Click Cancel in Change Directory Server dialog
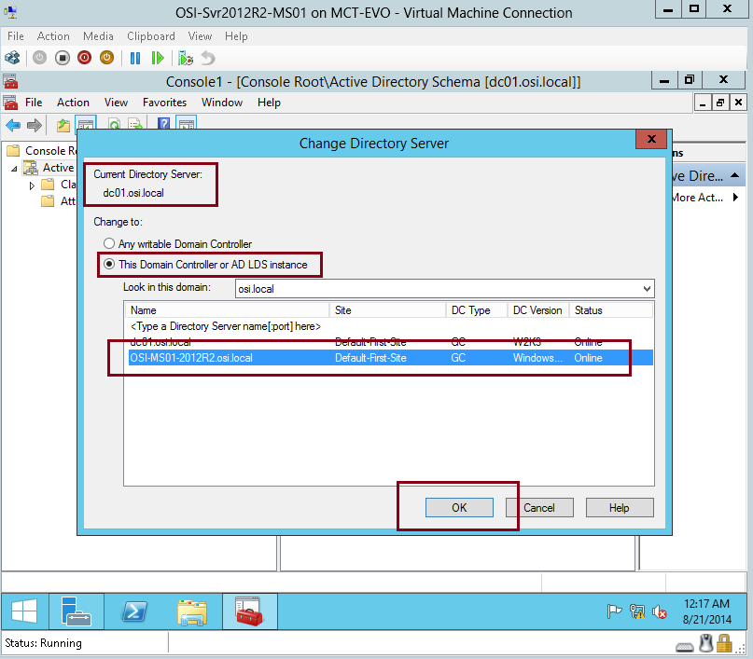This screenshot has height=659, width=753. point(539,507)
